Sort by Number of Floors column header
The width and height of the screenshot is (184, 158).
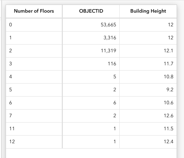[x=34, y=11]
